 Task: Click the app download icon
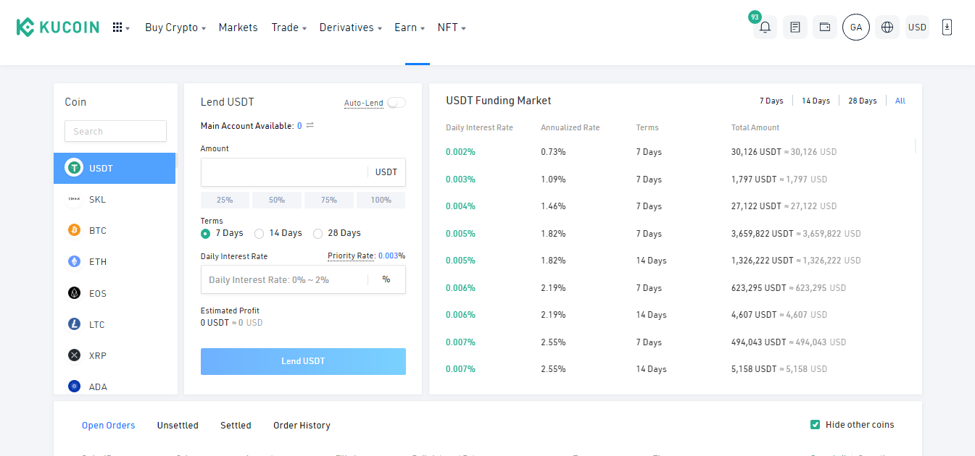(x=947, y=28)
